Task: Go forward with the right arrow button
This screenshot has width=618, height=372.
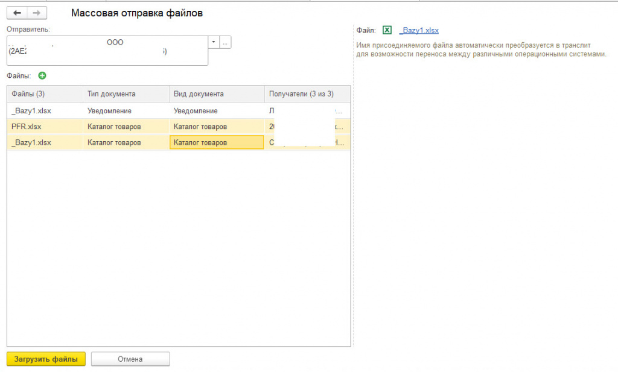Action: point(37,13)
